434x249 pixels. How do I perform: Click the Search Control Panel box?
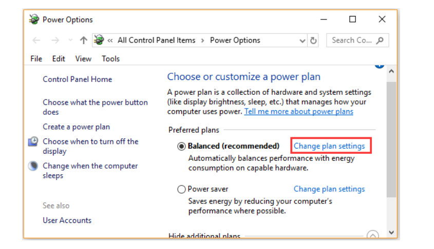pyautogui.click(x=352, y=40)
